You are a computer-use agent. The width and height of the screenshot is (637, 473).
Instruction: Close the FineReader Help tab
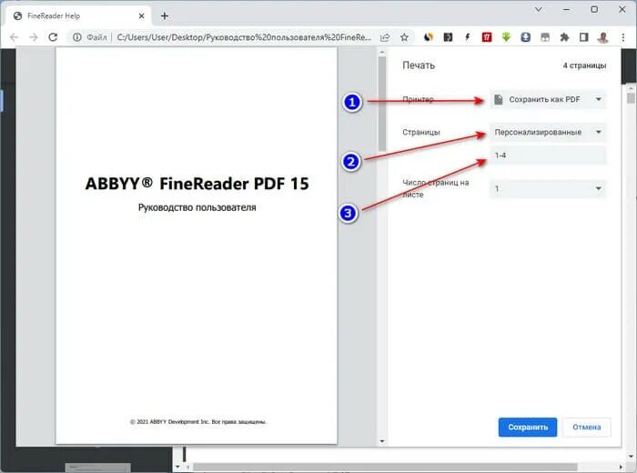pos(141,15)
